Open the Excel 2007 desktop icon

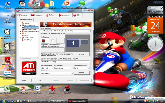point(7,89)
